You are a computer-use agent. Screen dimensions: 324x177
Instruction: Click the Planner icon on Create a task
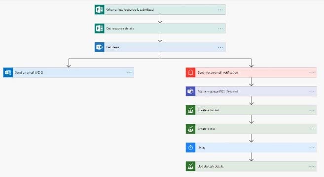tap(190, 129)
